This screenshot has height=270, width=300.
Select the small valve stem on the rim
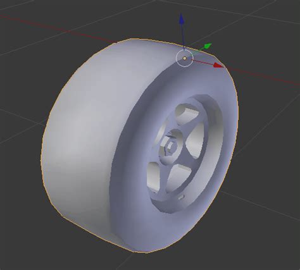point(182,197)
